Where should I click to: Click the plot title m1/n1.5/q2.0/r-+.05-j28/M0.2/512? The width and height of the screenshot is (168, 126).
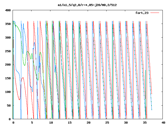pyautogui.click(x=87, y=5)
